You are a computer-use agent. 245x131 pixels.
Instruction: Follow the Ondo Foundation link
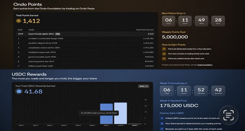(x=205, y=65)
